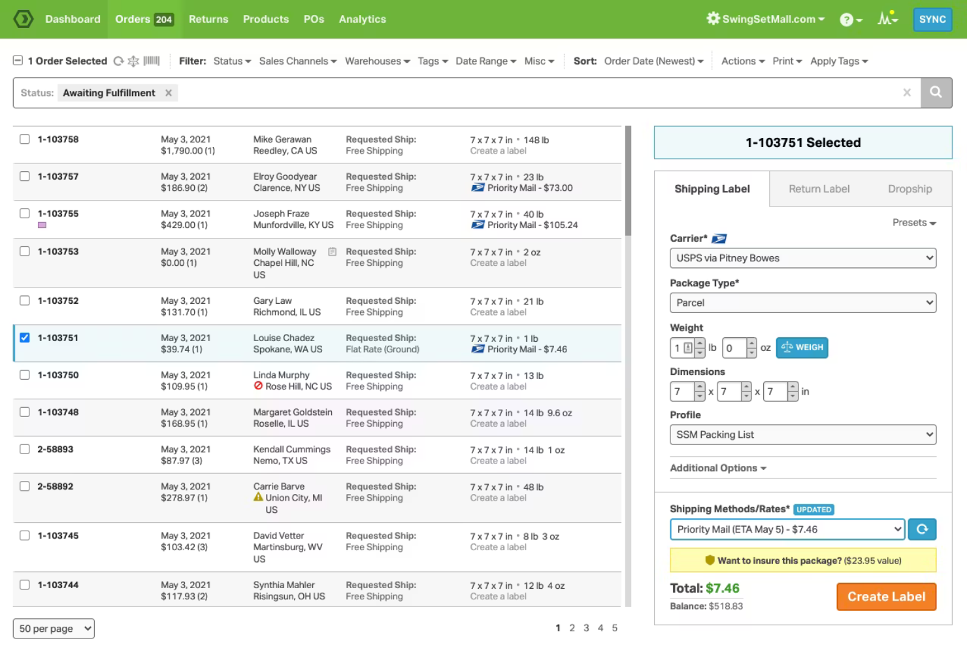Switch to the Return Label tab
The width and height of the screenshot is (967, 645).
point(819,189)
